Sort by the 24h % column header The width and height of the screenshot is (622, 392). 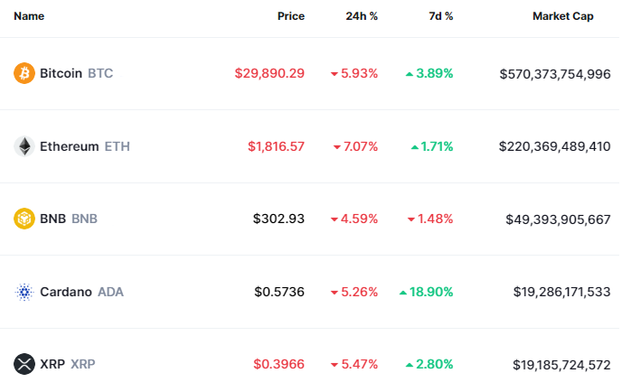click(x=362, y=16)
